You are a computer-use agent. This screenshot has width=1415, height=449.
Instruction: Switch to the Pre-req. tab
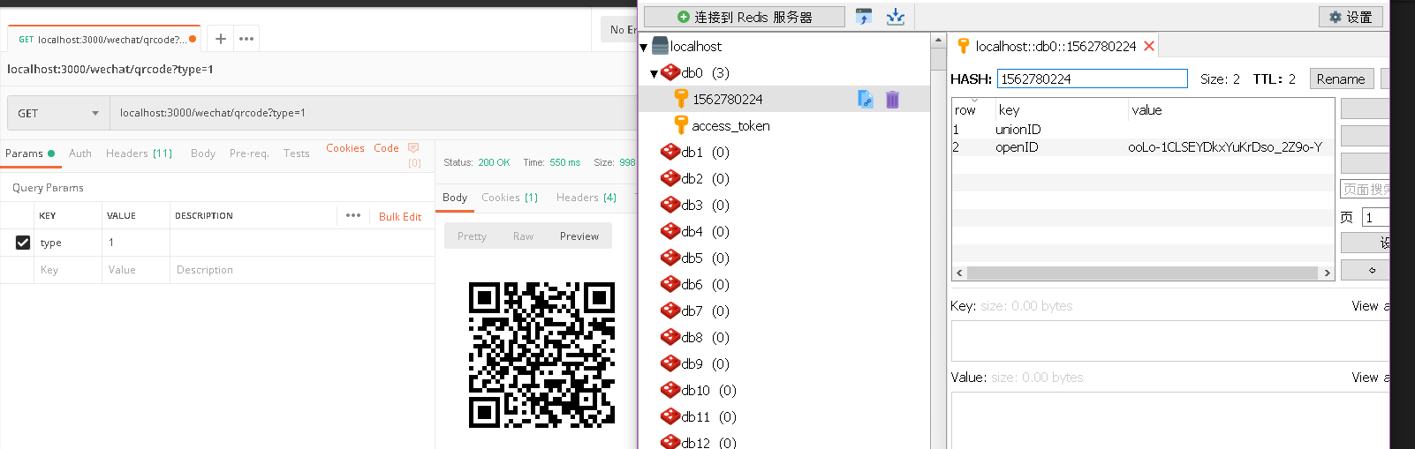[249, 153]
